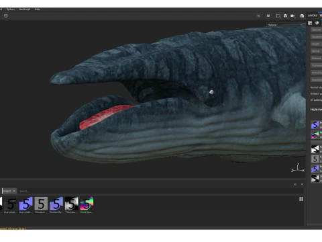Select the dark bluewhale texture thumbnail in the shelf
Screen dimensions: 322x242
pos(10,204)
